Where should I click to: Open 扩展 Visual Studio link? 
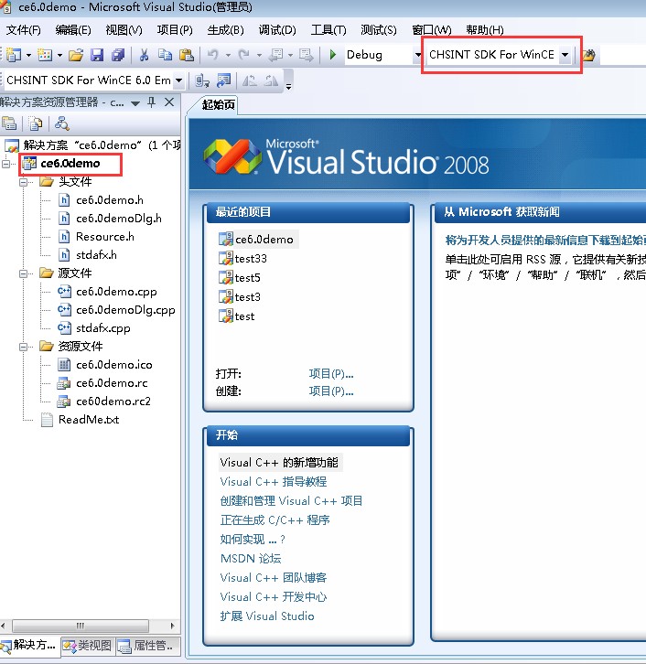[x=267, y=616]
